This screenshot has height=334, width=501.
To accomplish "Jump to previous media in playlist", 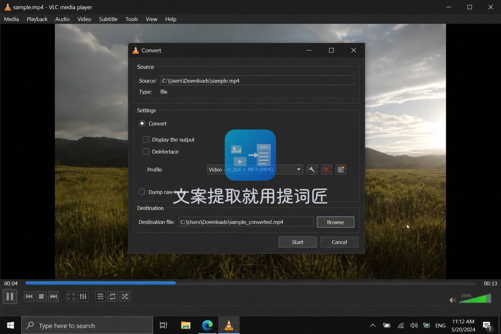I will point(29,296).
